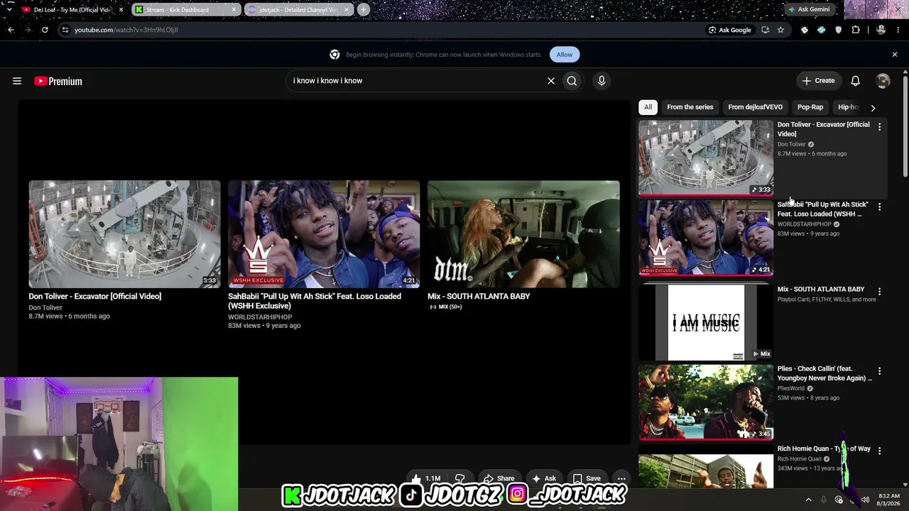Open options for Rich Homie Quan video
The height and width of the screenshot is (511, 909).
[879, 451]
